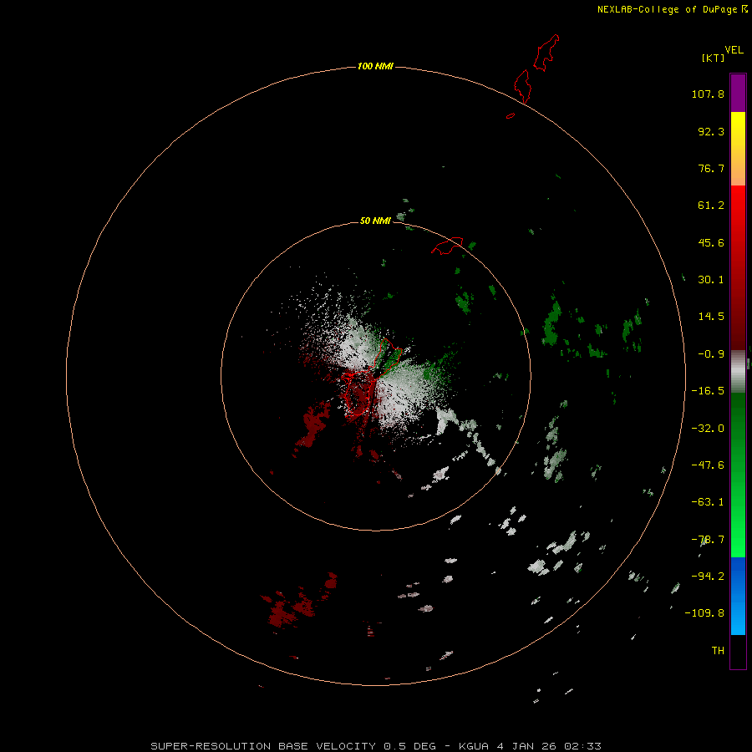The height and width of the screenshot is (752, 752).
Task: Click the bright green segment of color bar
Action: coord(738,475)
